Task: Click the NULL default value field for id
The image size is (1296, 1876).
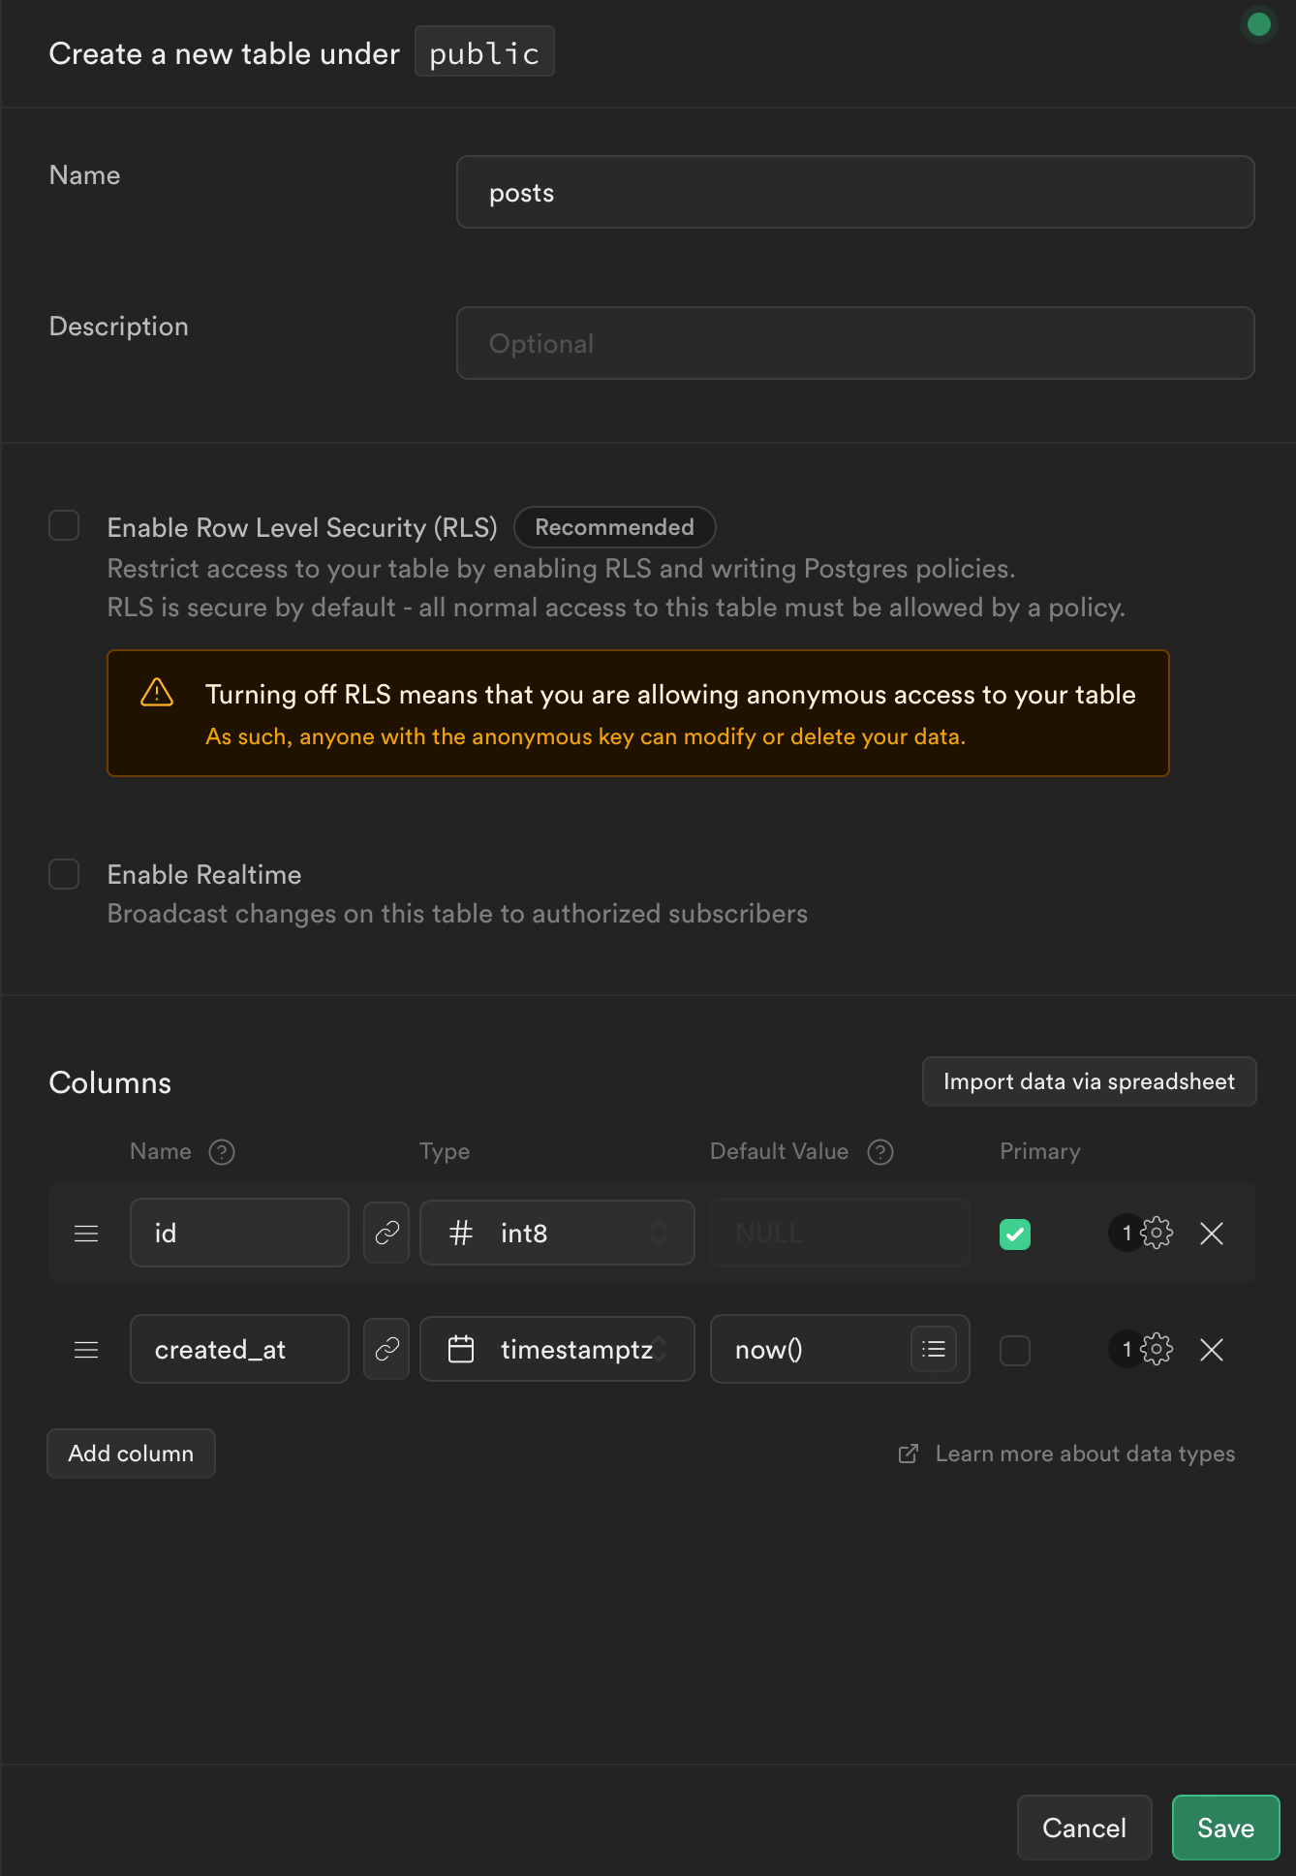Action: [840, 1233]
